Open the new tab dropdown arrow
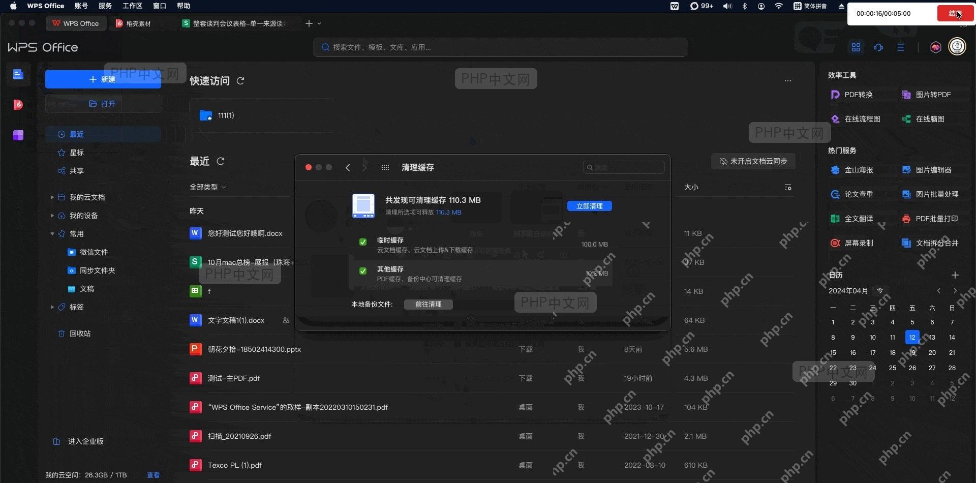 (319, 23)
